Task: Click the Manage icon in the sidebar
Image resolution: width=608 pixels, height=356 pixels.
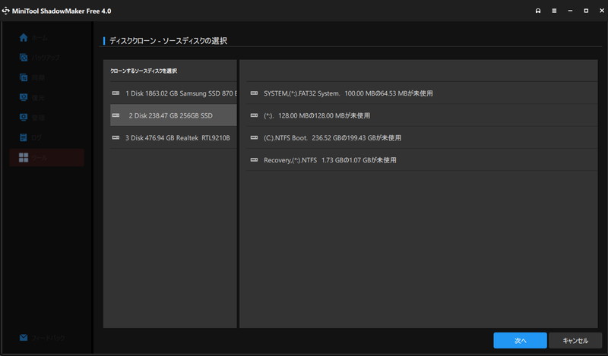Action: coord(24,118)
